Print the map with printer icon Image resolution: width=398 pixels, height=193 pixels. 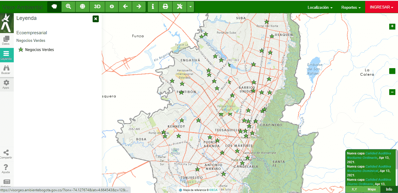pyautogui.click(x=165, y=7)
